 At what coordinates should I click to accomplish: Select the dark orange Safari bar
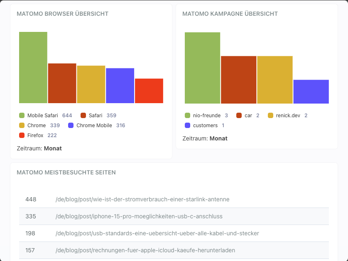[x=62, y=83]
